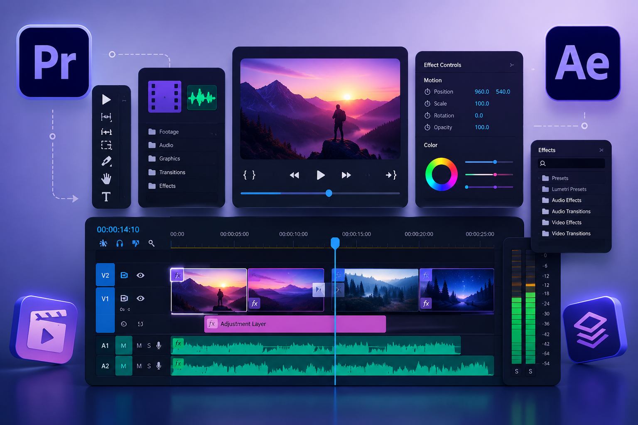Click the Rotation value 0.0

[479, 115]
